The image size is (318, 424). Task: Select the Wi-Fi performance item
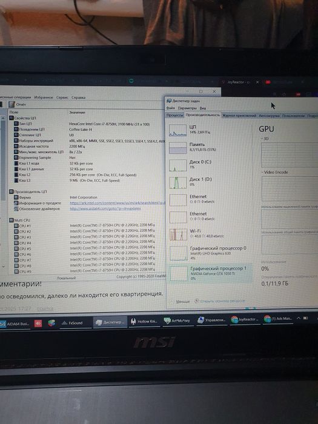[x=210, y=234]
